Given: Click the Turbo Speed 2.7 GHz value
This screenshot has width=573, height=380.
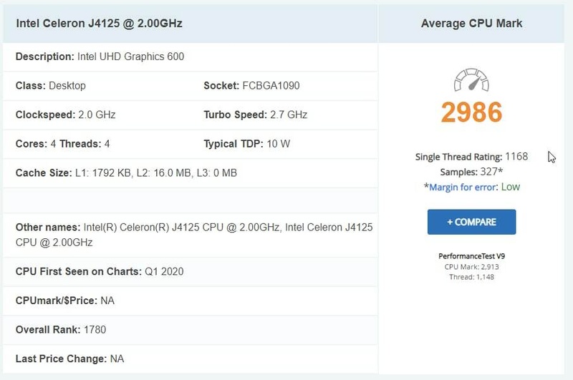Looking at the screenshot, I should pyautogui.click(x=289, y=115).
